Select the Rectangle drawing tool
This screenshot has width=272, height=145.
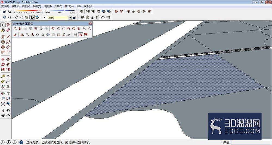pyautogui.click(x=3, y=37)
